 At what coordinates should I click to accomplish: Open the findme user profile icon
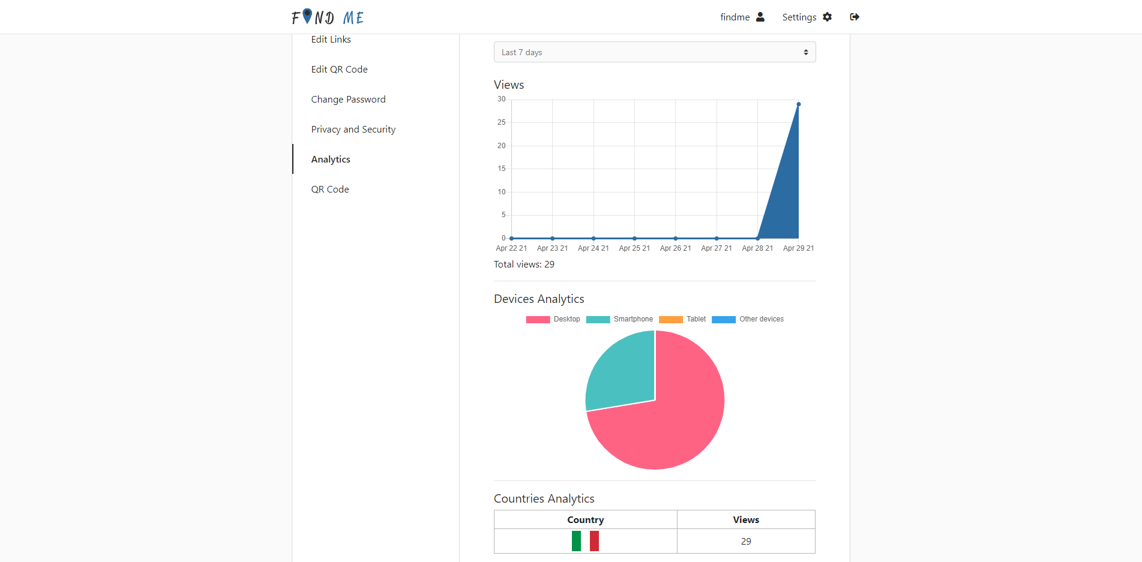pyautogui.click(x=760, y=17)
